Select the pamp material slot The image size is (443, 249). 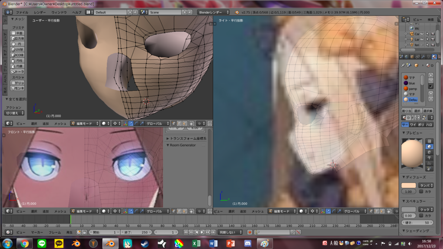(412, 89)
